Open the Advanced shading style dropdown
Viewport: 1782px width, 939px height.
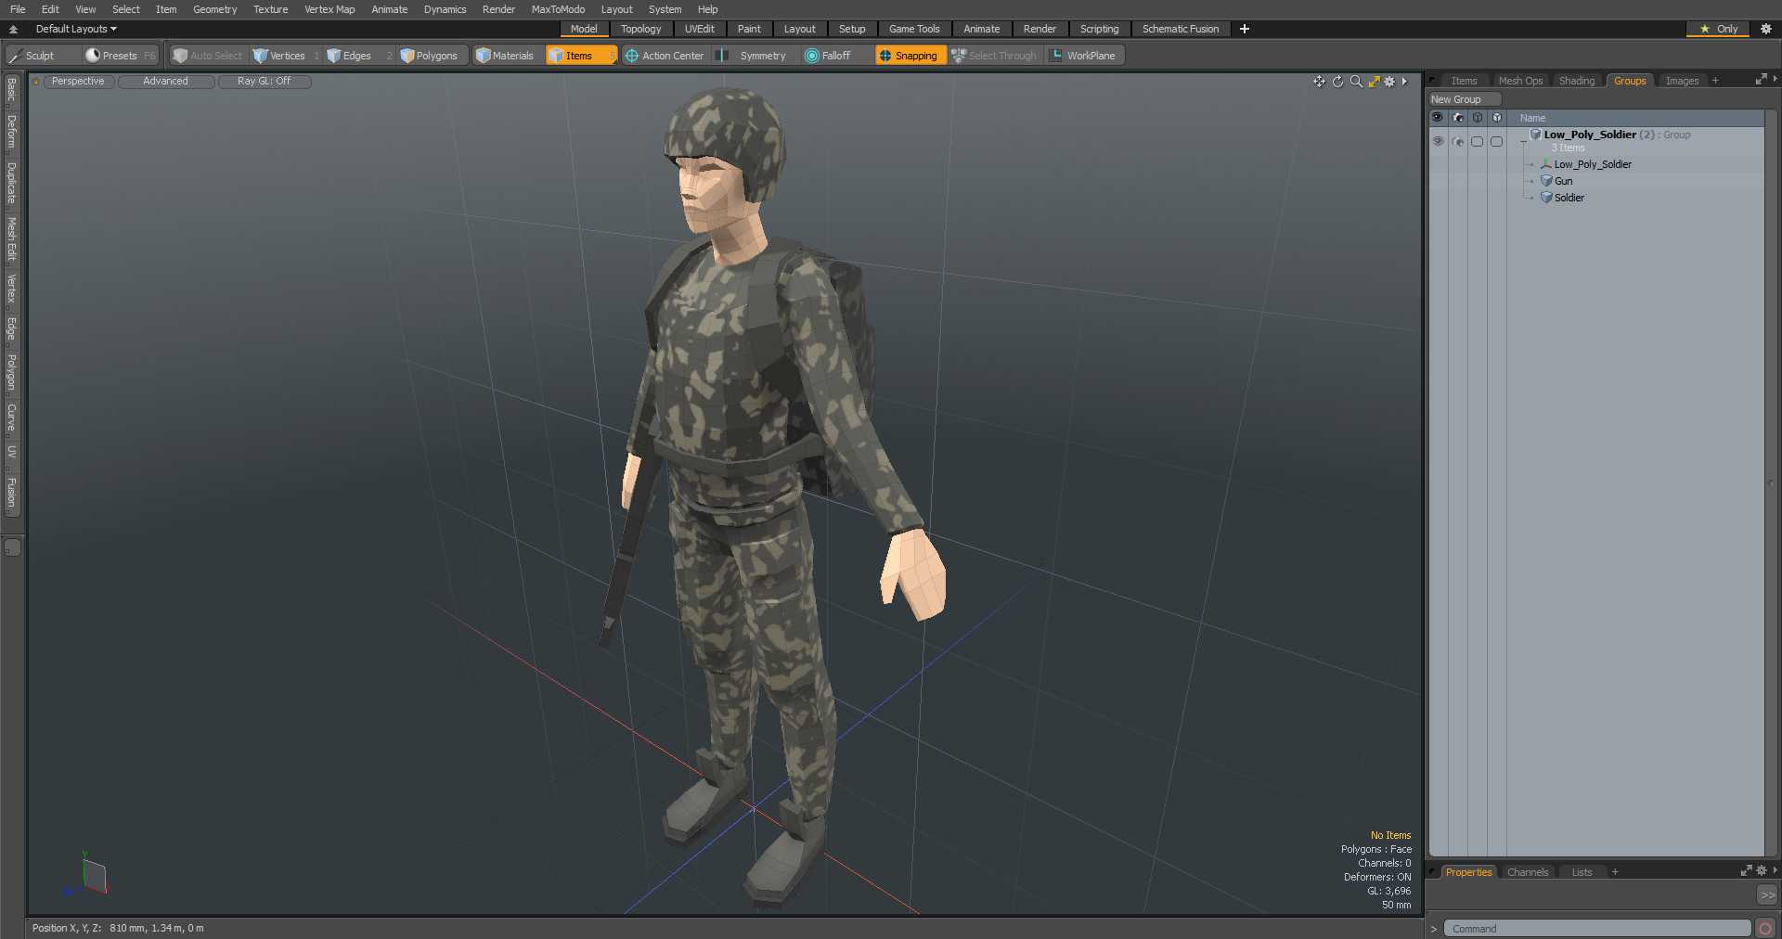click(166, 82)
